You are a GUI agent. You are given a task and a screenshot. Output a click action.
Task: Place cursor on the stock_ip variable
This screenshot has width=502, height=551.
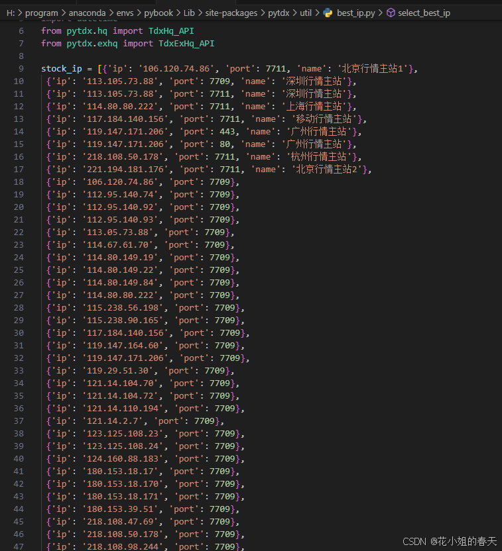(62, 68)
